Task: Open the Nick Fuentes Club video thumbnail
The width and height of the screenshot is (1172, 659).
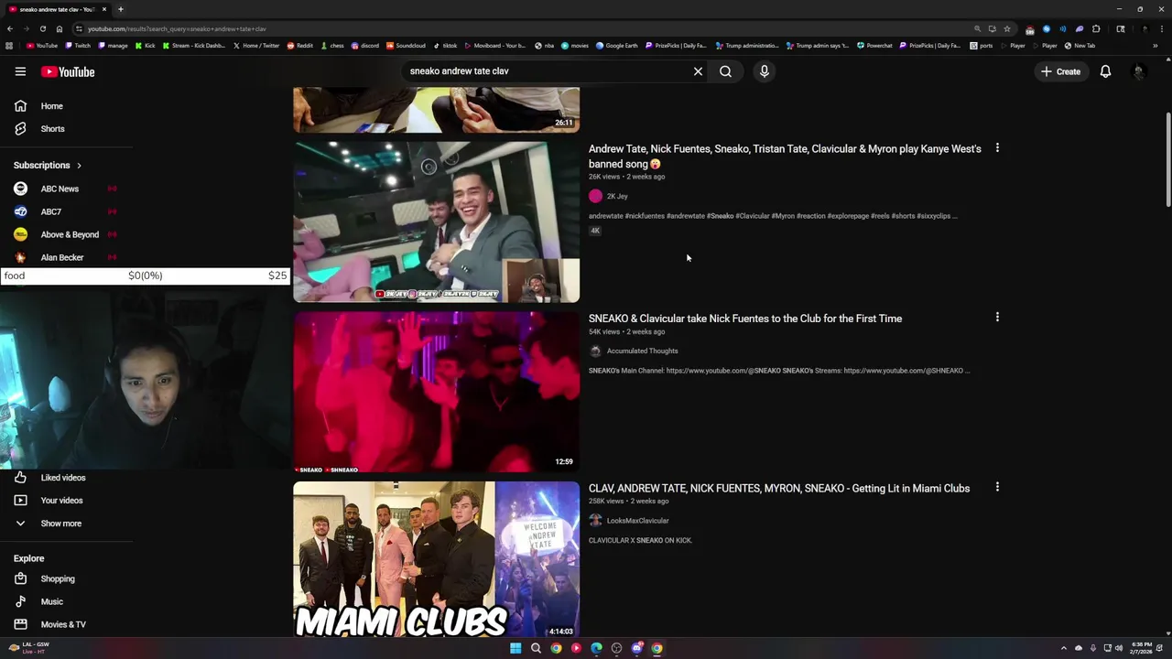Action: (436, 392)
